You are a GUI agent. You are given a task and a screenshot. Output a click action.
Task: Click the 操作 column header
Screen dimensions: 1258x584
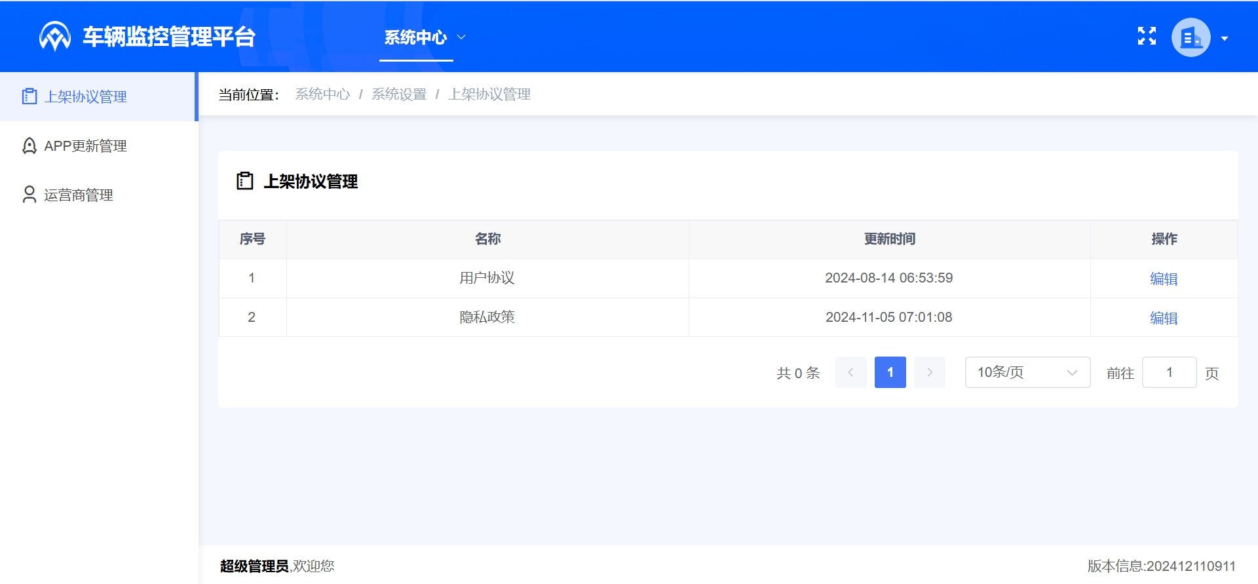[1164, 239]
